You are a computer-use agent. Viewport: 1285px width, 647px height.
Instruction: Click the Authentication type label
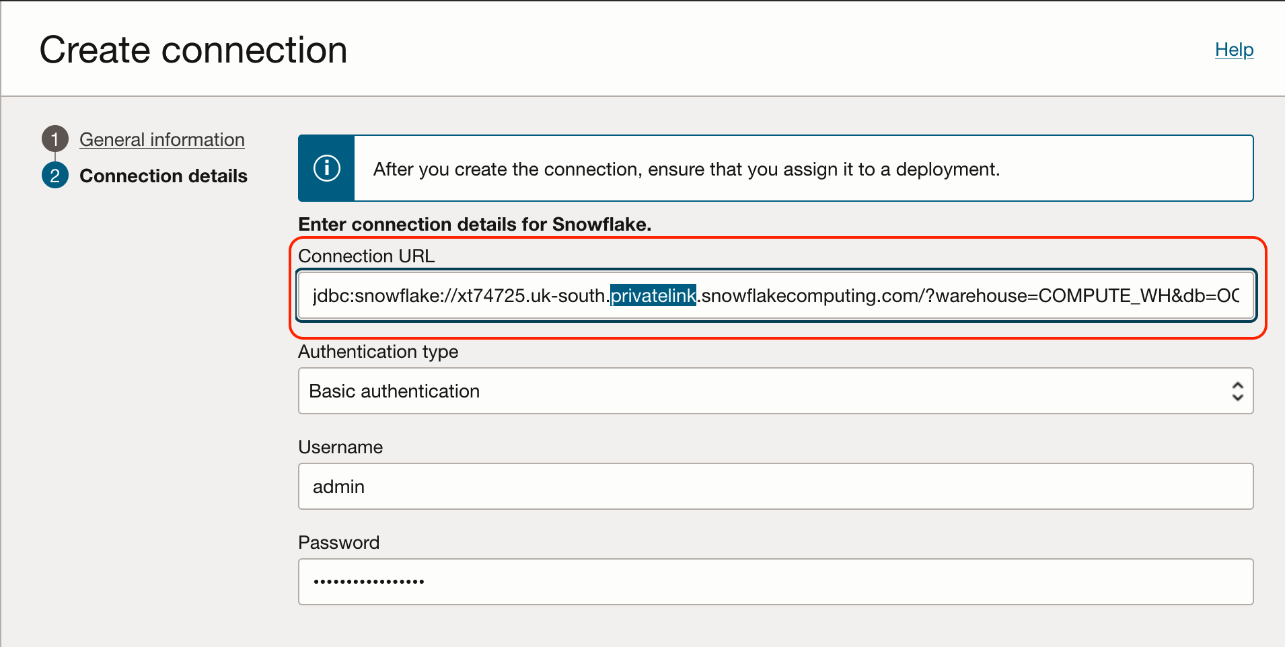point(378,352)
